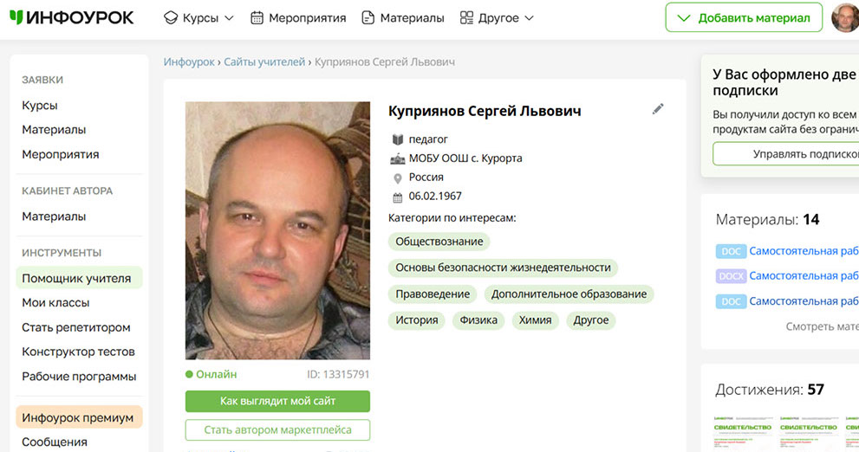Click the document icon beside Материалы
Screen dimensions: 859x452
pos(368,18)
